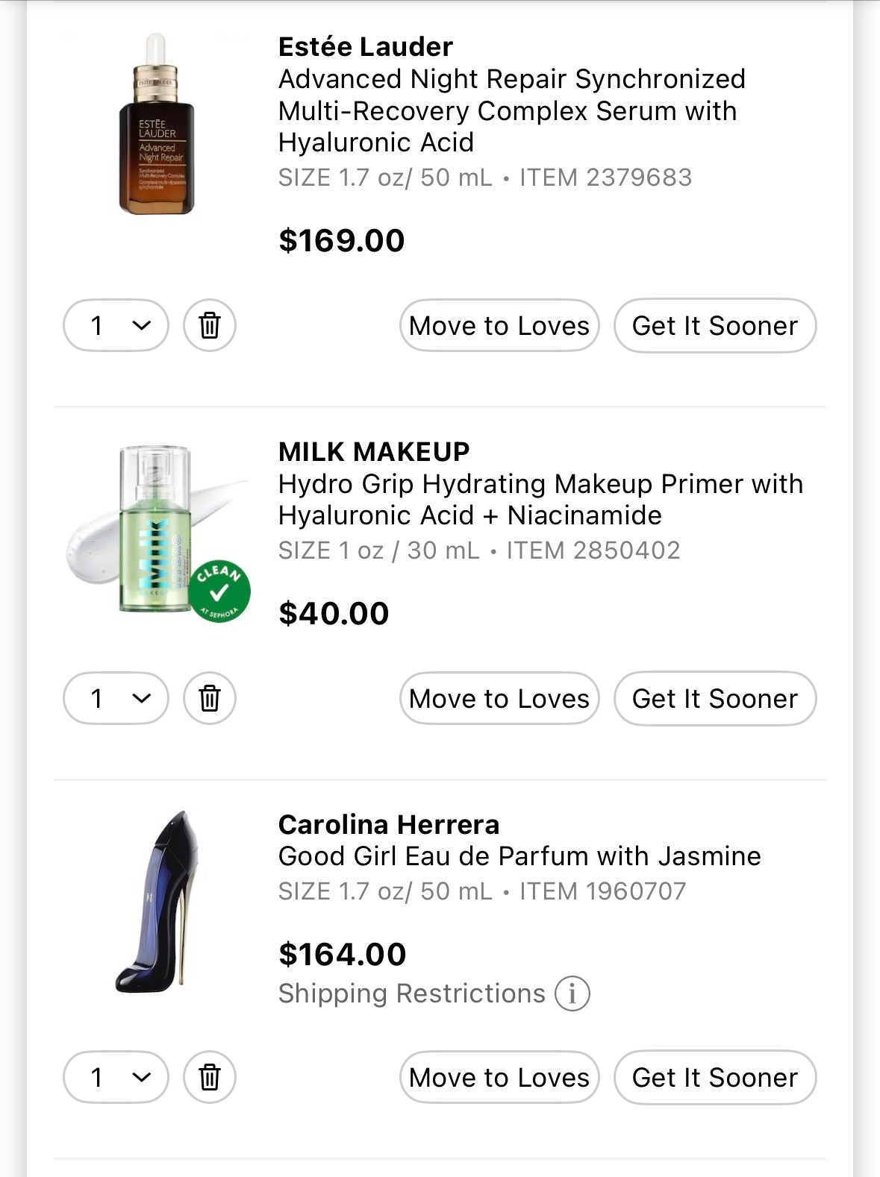Open quantity dropdown for Estée Lauder serum
Image resolution: width=880 pixels, height=1177 pixels.
(116, 326)
